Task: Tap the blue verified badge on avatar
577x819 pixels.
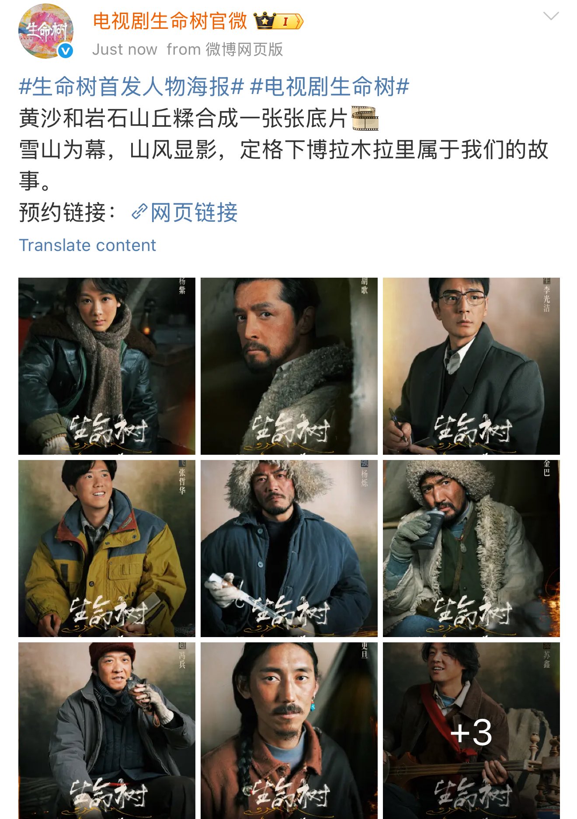Action: coord(66,51)
